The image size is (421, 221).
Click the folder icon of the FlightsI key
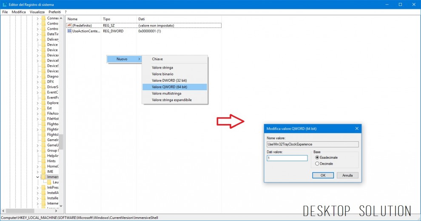43,135
